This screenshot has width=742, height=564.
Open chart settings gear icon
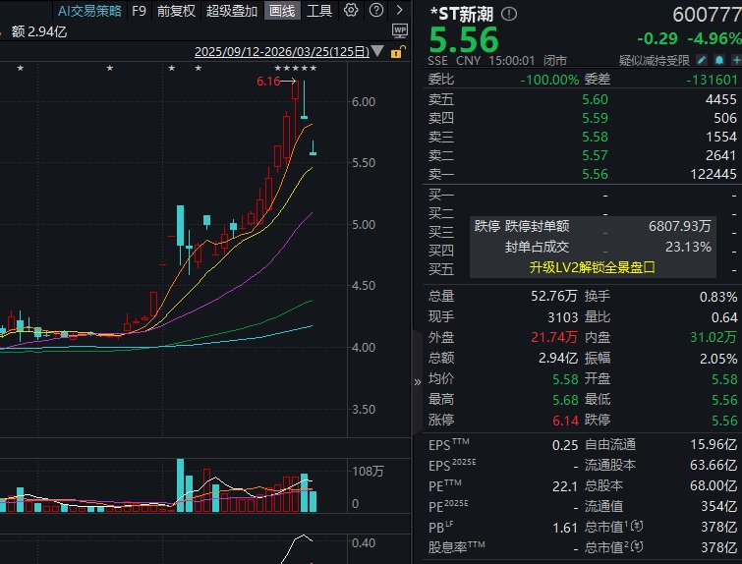[x=351, y=10]
